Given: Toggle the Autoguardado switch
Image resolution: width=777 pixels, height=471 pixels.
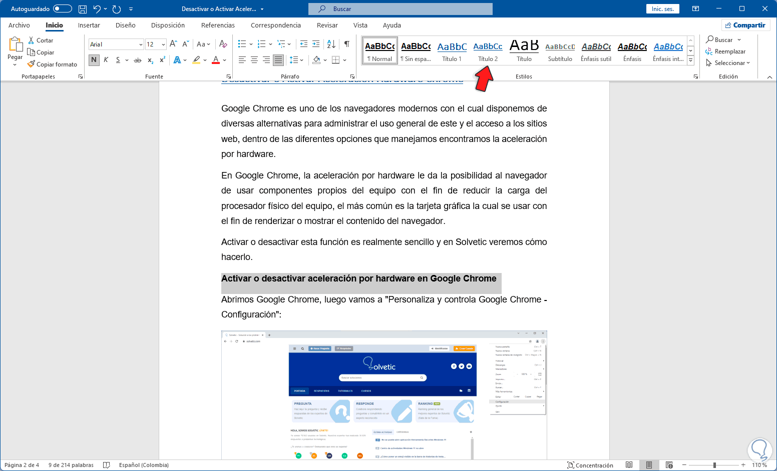Looking at the screenshot, I should click(x=63, y=9).
